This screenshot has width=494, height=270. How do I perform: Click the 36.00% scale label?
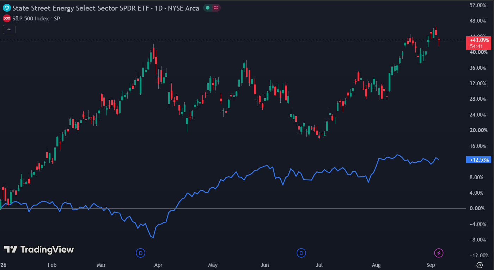pos(478,68)
